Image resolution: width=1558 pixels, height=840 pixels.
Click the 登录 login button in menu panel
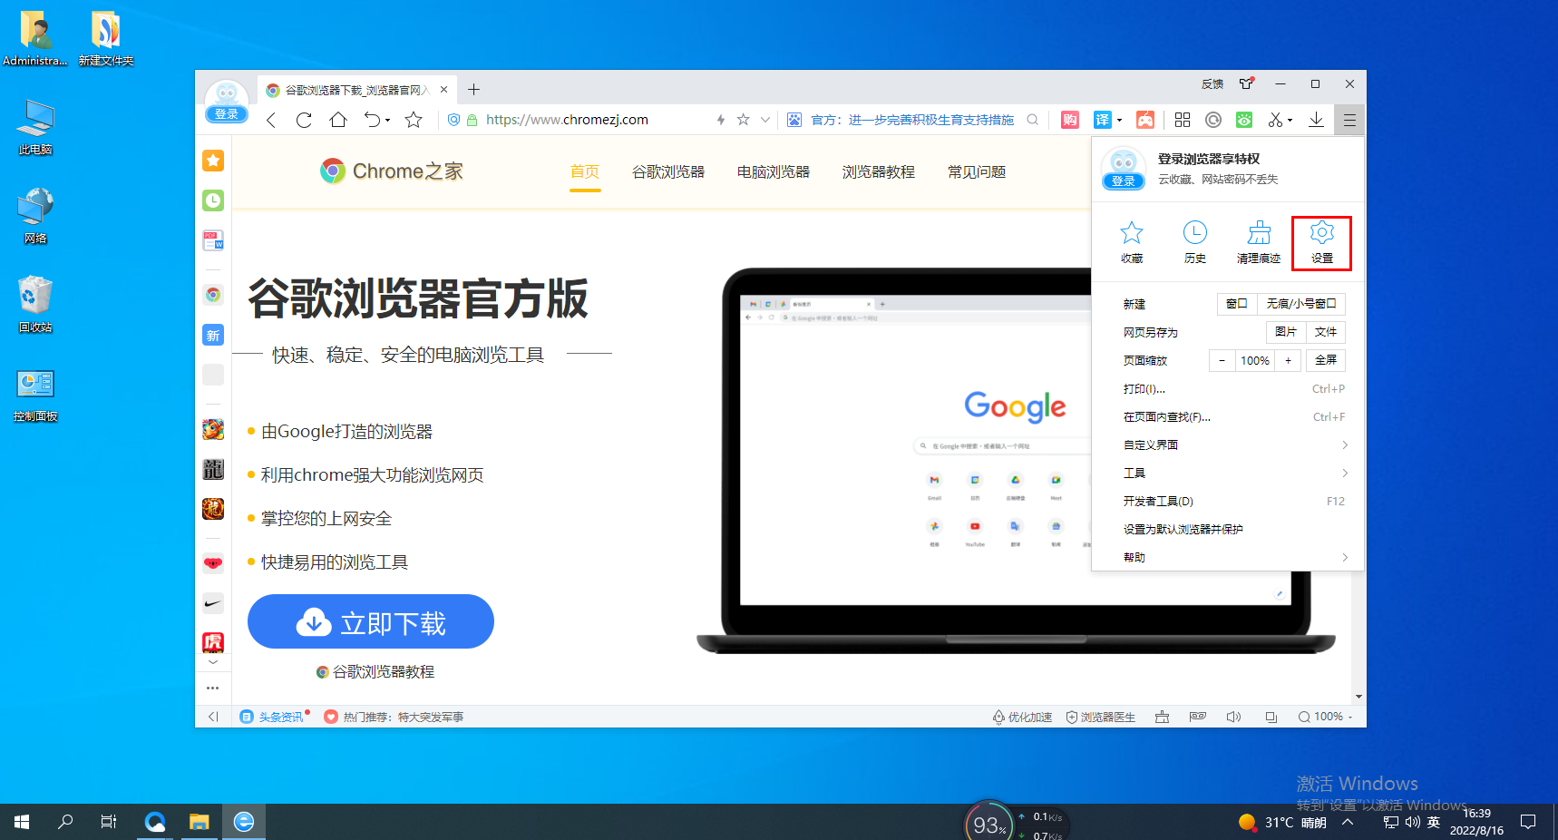click(x=1123, y=181)
